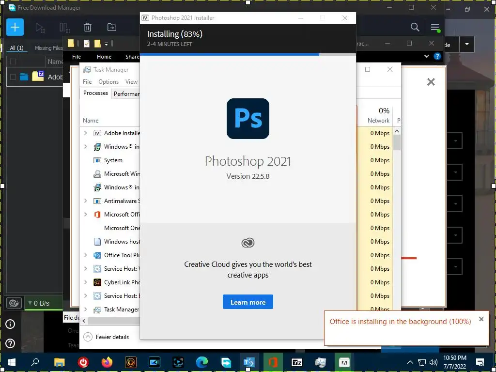Viewport: 496px width, 372px height.
Task: Open the Windows Start menu
Action: pos(12,362)
